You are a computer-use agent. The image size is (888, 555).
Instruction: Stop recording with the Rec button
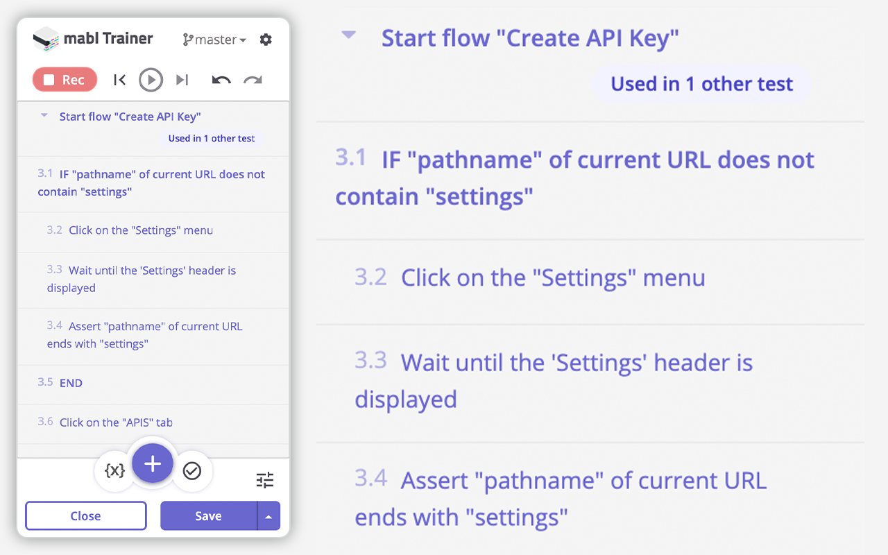click(x=65, y=79)
